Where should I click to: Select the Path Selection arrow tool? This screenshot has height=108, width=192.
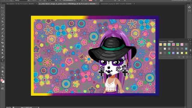[x=2, y=64]
